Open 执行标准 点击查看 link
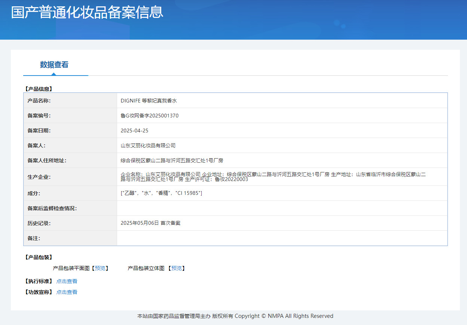Screen dimensions: 467x325 (67, 281)
